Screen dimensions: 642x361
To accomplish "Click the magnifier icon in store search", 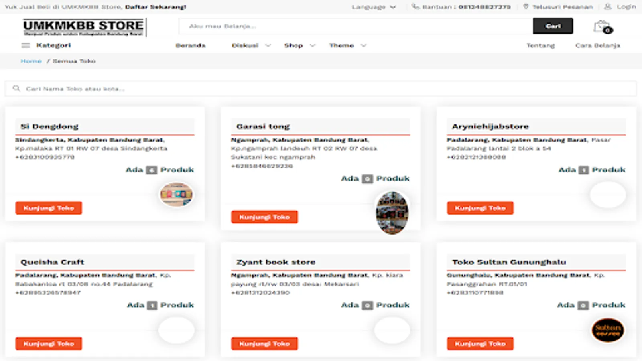I will (x=16, y=88).
